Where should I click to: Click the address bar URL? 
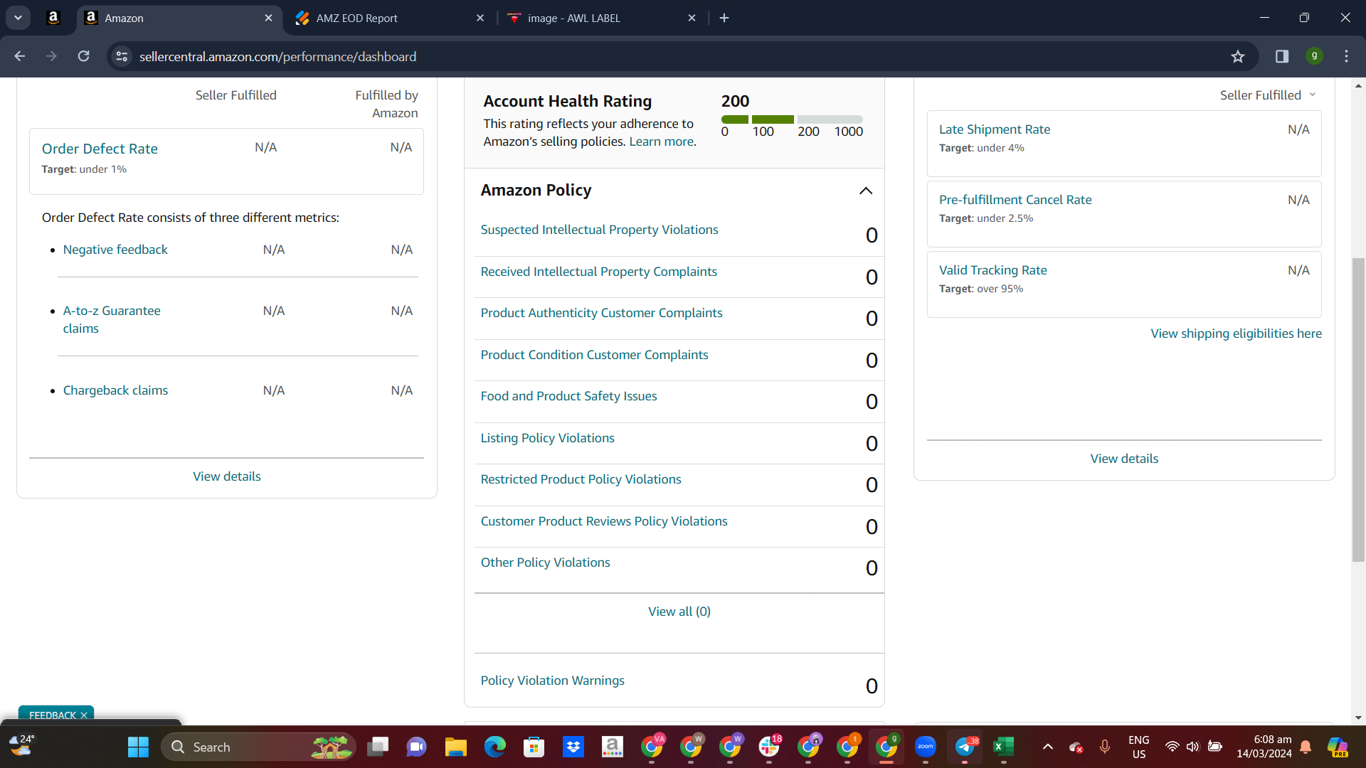277,56
